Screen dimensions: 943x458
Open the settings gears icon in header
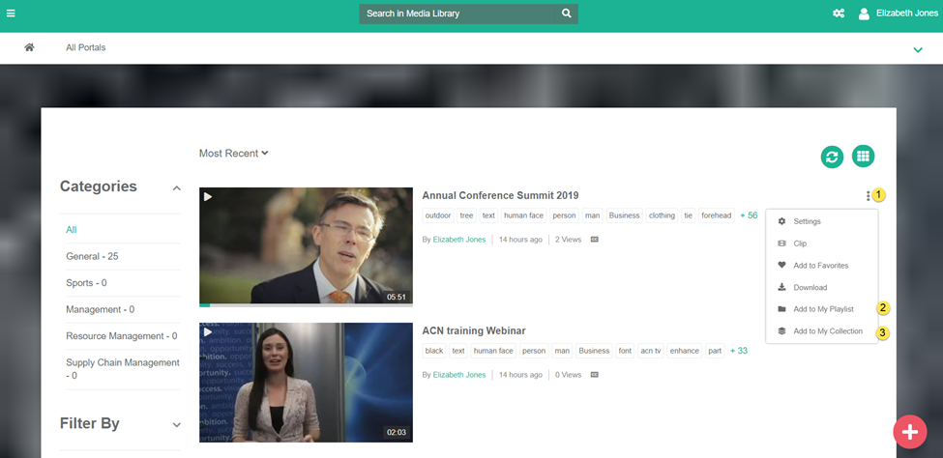tap(839, 14)
